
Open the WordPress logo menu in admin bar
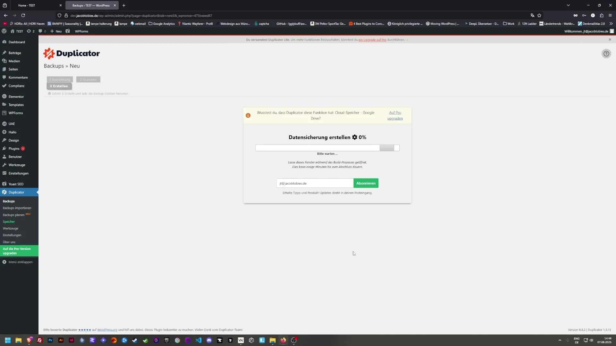coord(4,31)
